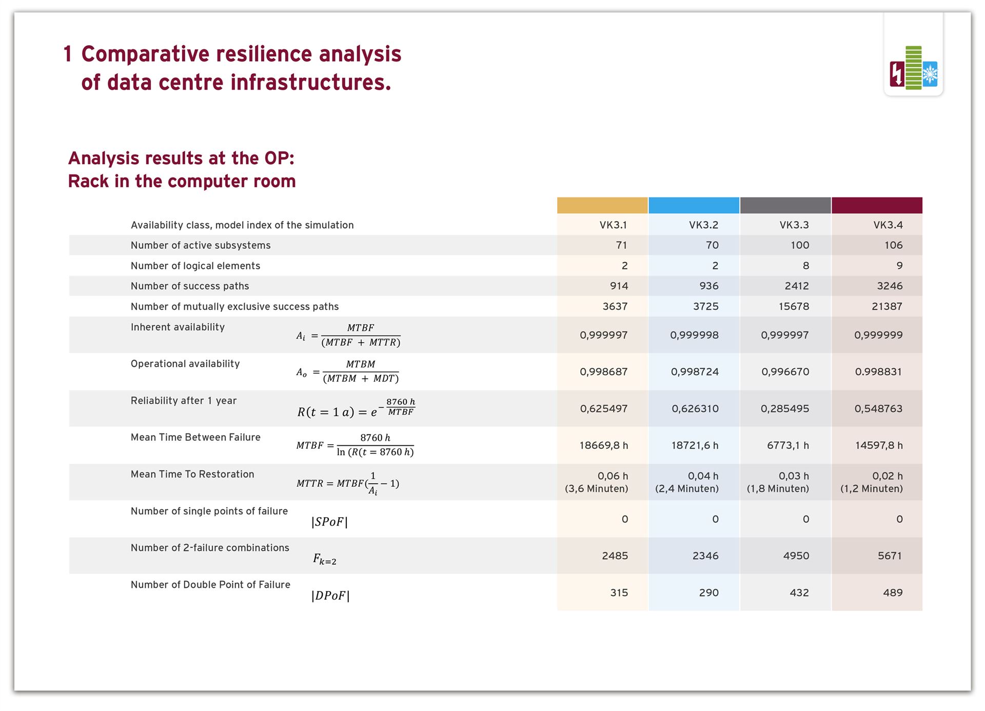Click the 'Number of Double Point of Failure' label
This screenshot has height=711, width=985.
[210, 585]
